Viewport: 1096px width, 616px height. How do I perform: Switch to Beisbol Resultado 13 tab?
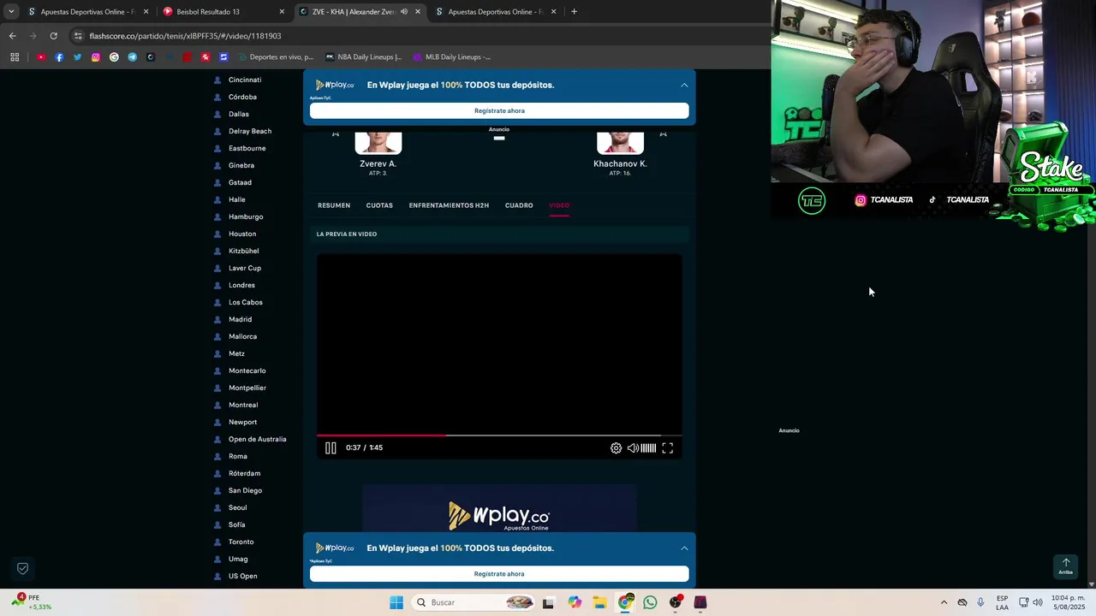(208, 12)
